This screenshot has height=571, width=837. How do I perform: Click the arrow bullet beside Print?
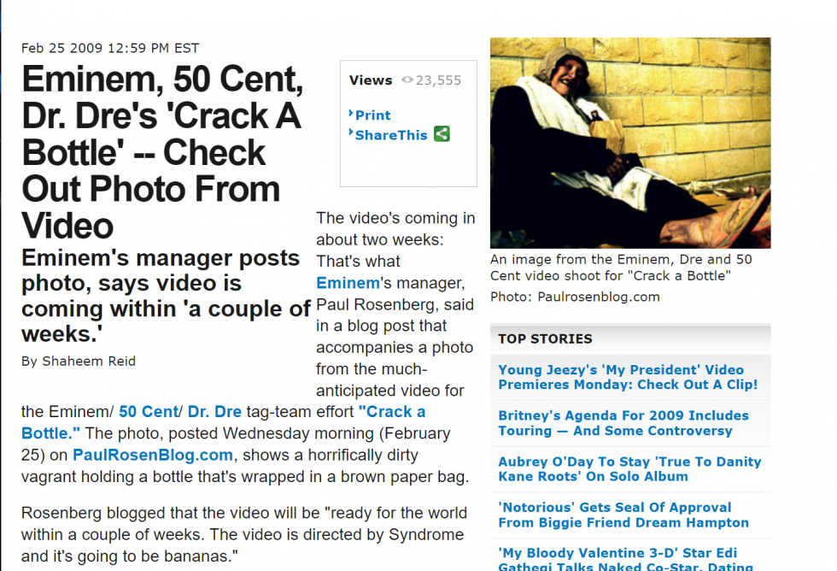click(x=351, y=113)
